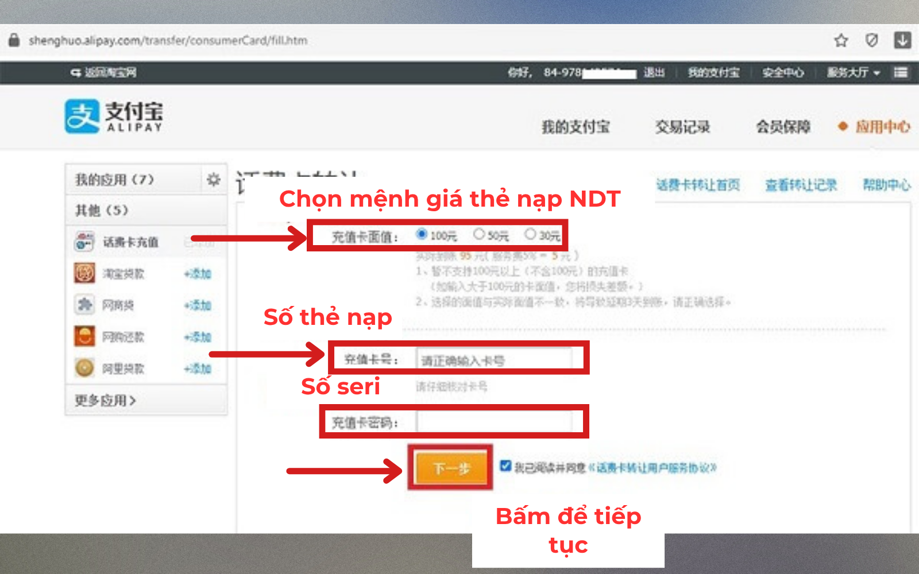Select the 50元 radio button
The width and height of the screenshot is (919, 574).
click(x=479, y=234)
